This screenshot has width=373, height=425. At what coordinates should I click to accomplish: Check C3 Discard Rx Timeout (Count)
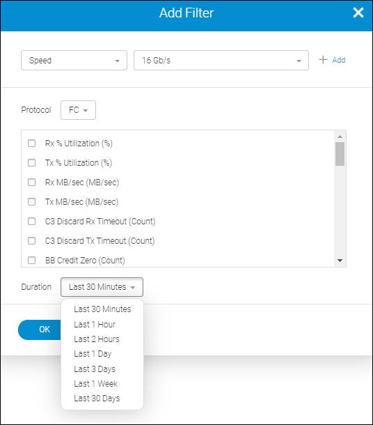click(32, 221)
